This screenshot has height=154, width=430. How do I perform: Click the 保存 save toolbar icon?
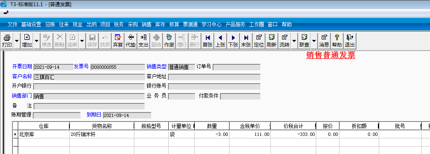[93, 41]
